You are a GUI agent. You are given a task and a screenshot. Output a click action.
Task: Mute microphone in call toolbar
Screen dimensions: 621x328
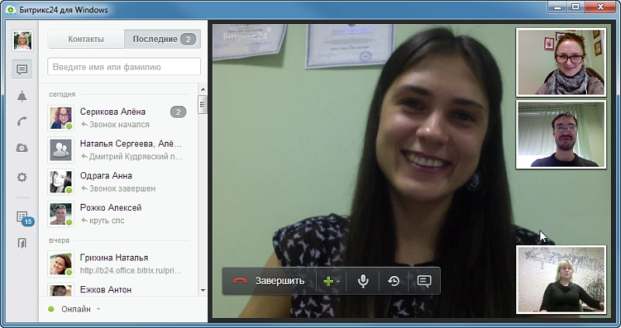point(363,281)
